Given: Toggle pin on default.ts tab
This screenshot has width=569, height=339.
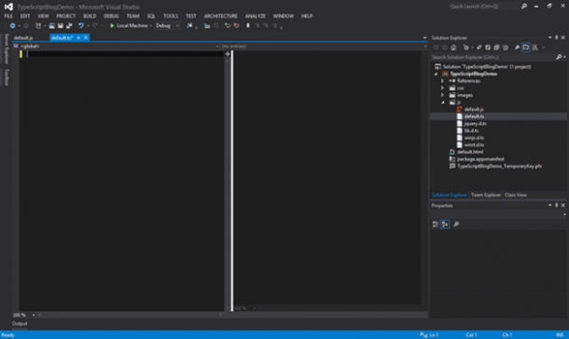Looking at the screenshot, I should click(78, 37).
